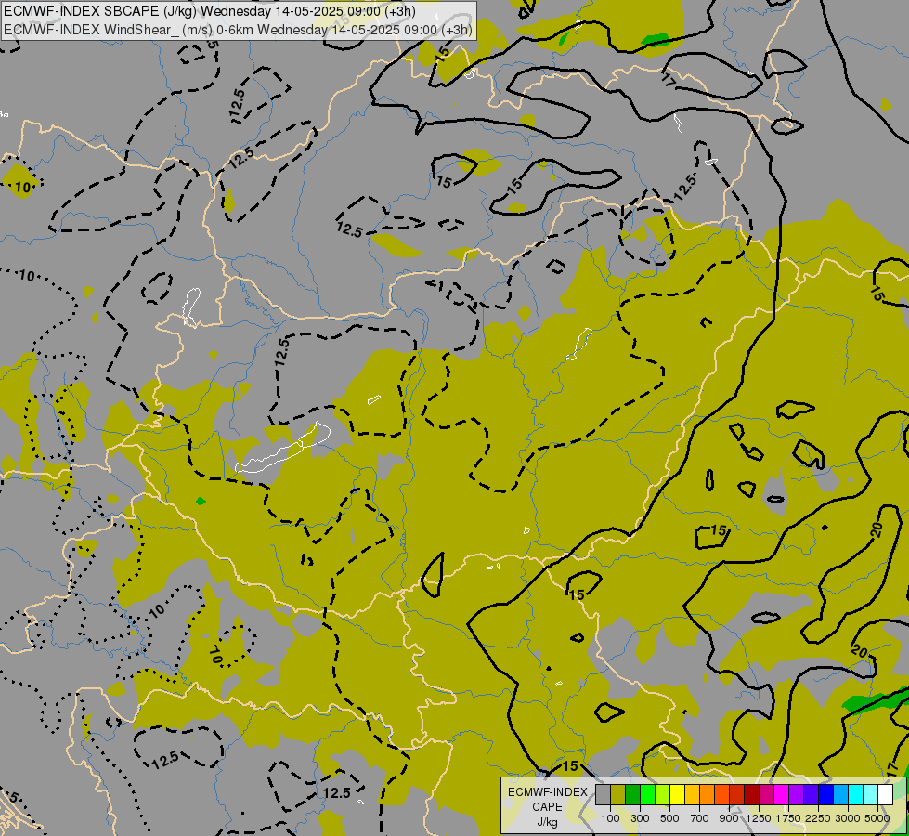The width and height of the screenshot is (909, 836).
Task: Click the legend value 100
Action: pyautogui.click(x=610, y=818)
